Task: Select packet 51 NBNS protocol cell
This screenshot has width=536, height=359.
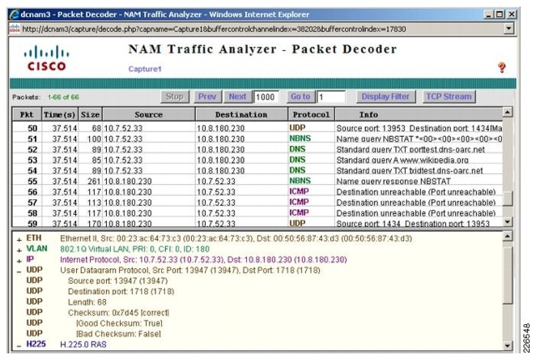Action: pyautogui.click(x=300, y=139)
